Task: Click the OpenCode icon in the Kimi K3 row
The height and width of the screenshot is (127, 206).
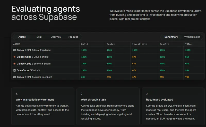Action: pos(14,70)
